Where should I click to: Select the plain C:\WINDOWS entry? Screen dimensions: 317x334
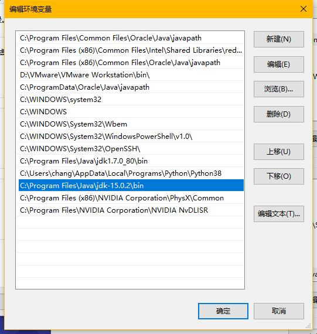pyautogui.click(x=130, y=112)
